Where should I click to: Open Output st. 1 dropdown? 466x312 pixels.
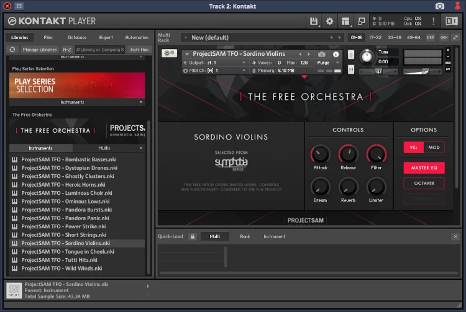pos(215,63)
